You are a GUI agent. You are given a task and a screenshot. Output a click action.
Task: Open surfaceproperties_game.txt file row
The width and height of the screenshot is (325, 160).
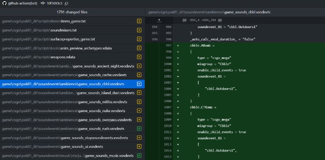[x=72, y=39]
